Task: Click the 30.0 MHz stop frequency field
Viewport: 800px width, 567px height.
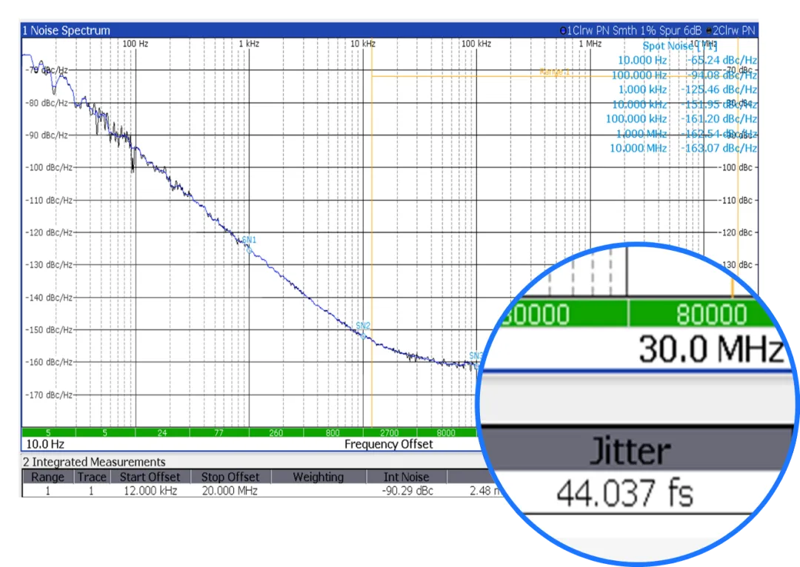Action: point(710,349)
